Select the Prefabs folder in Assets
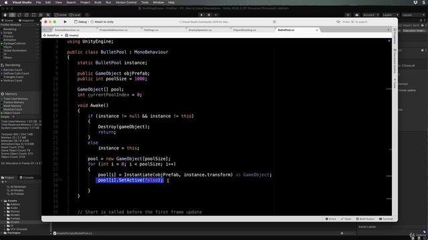 pos(15,219)
